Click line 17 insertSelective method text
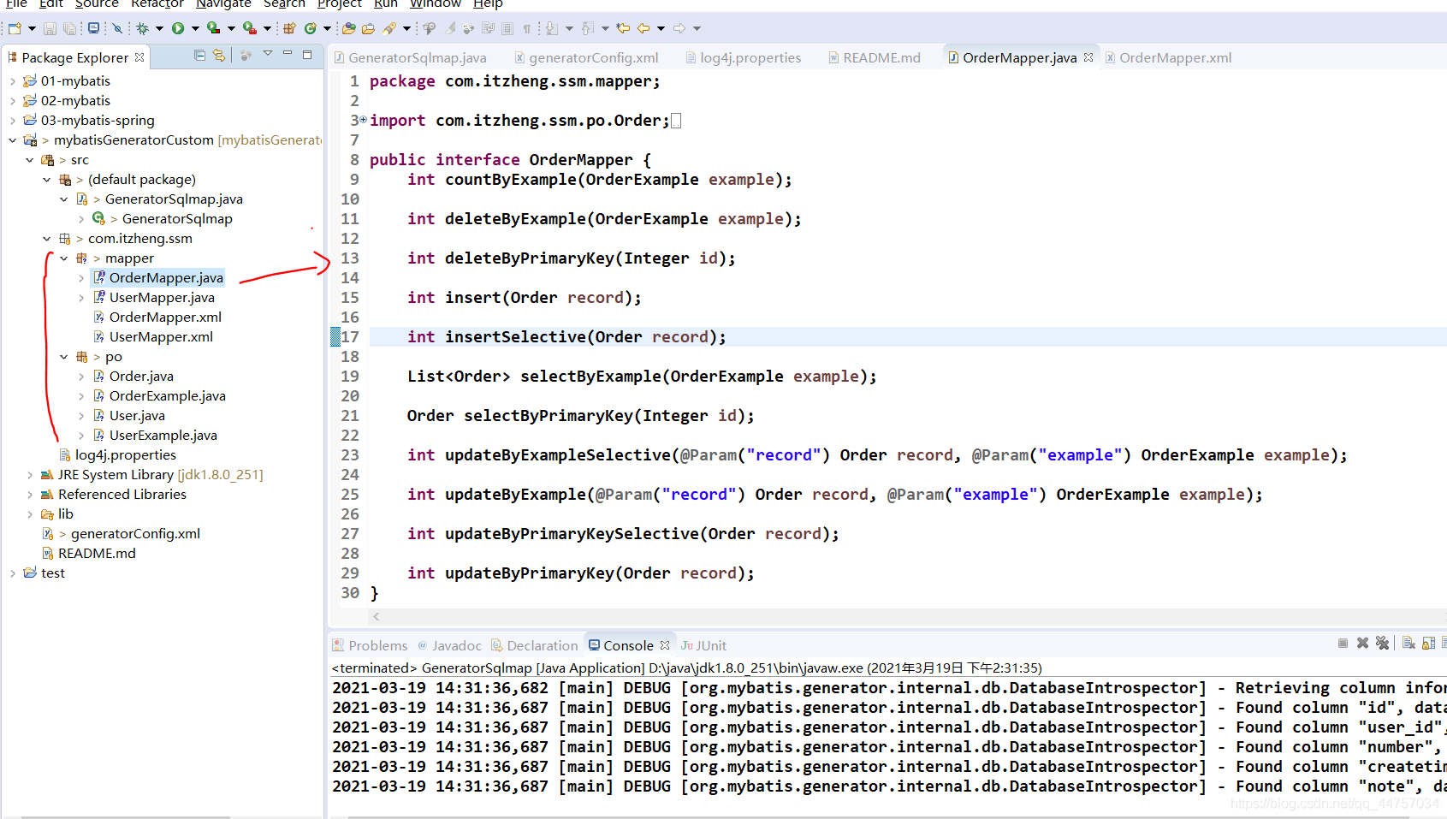 566,337
